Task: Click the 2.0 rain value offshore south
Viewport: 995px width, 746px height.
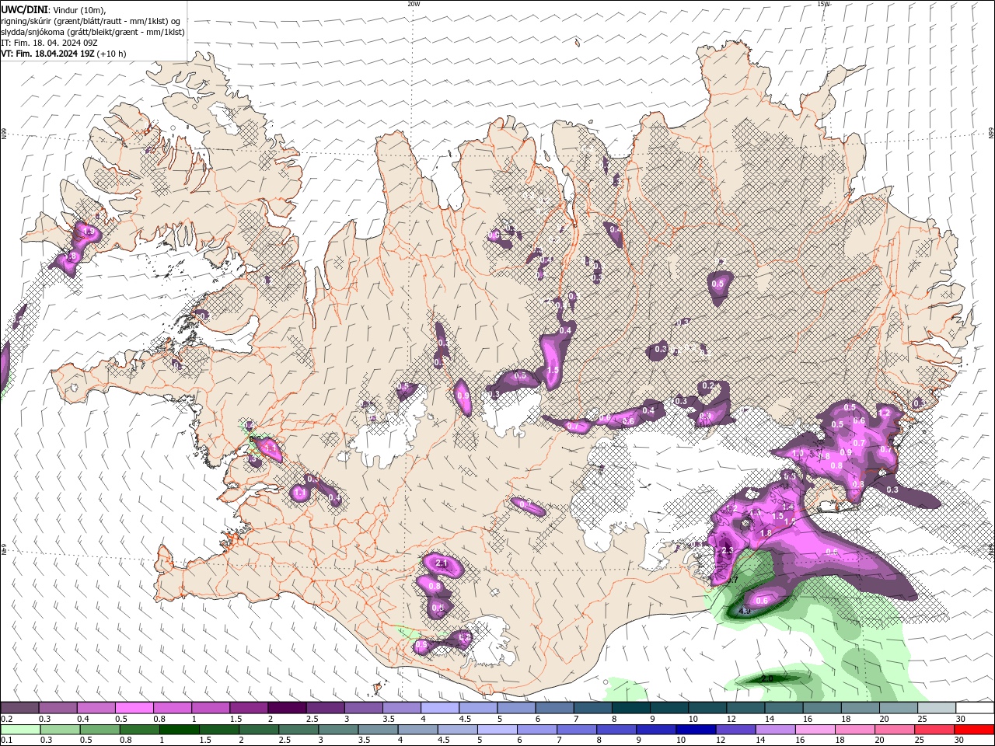Action: [766, 678]
